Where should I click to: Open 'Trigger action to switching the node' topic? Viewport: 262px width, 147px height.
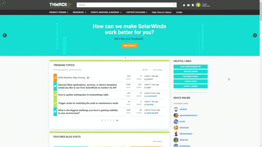tap(88, 103)
